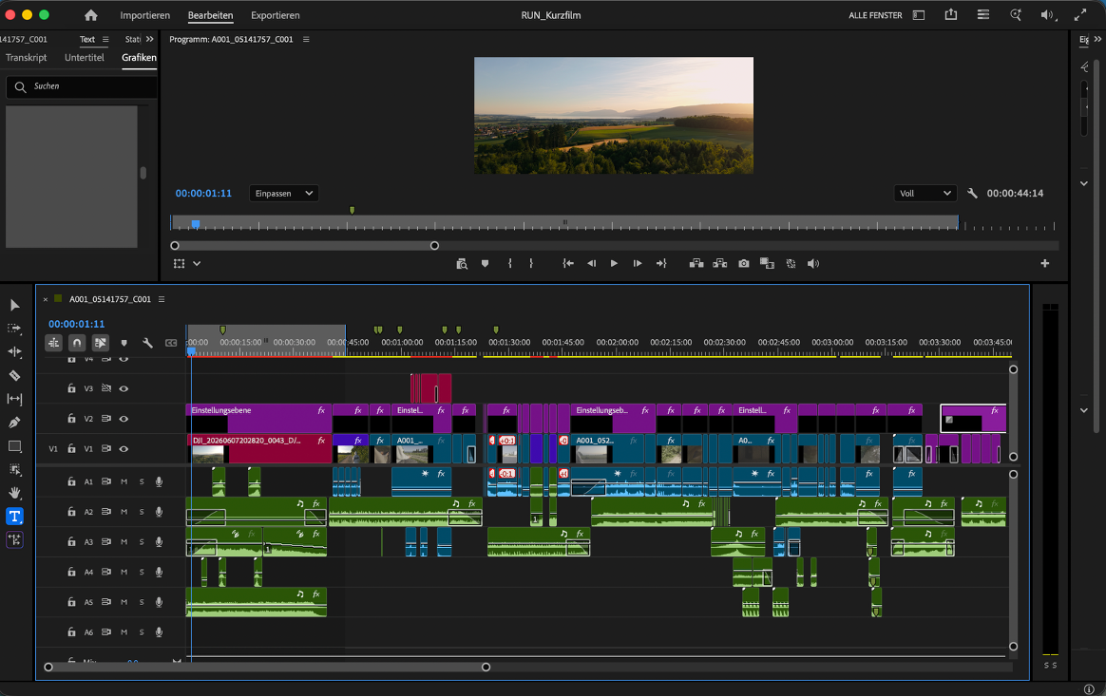Open the Voll playback resolution dropdown
The image size is (1106, 697).
[925, 193]
